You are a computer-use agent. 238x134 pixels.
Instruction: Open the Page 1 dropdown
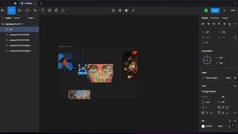click(x=32, y=18)
